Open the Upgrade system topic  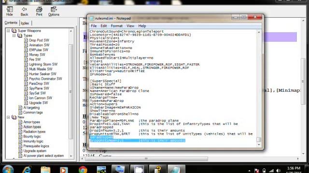pyautogui.click(x=35, y=151)
